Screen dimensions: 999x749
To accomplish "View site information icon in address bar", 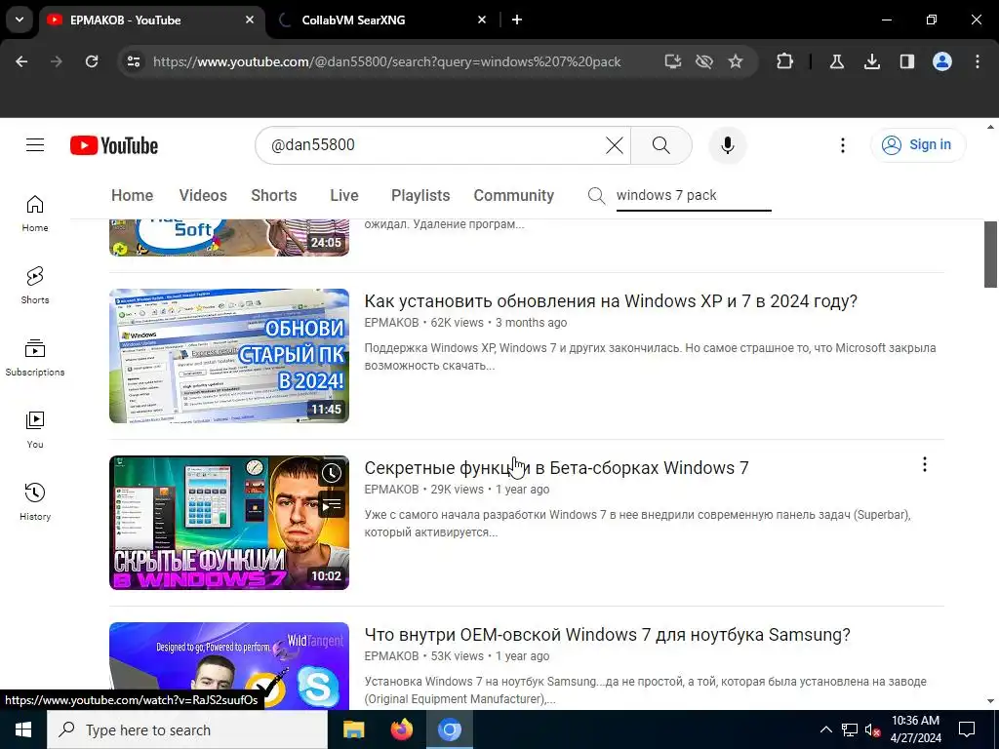I will point(134,61).
